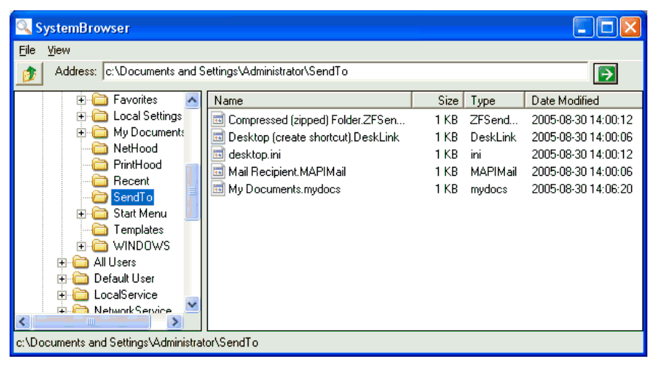The width and height of the screenshot is (654, 370).
Task: Expand the WINDOWS folder node
Action: pos(82,246)
